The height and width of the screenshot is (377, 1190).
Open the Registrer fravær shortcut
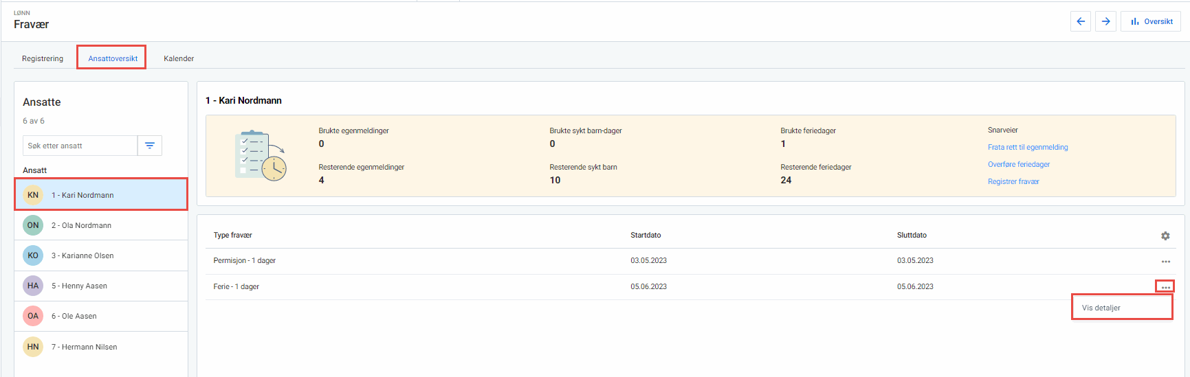coord(1013,181)
